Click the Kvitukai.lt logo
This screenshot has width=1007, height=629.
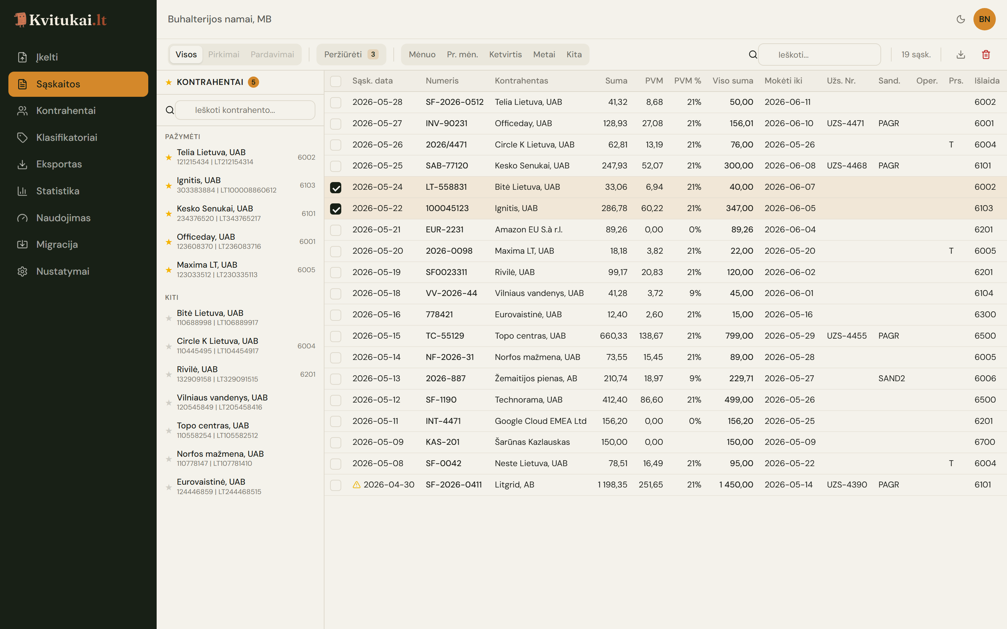click(61, 20)
